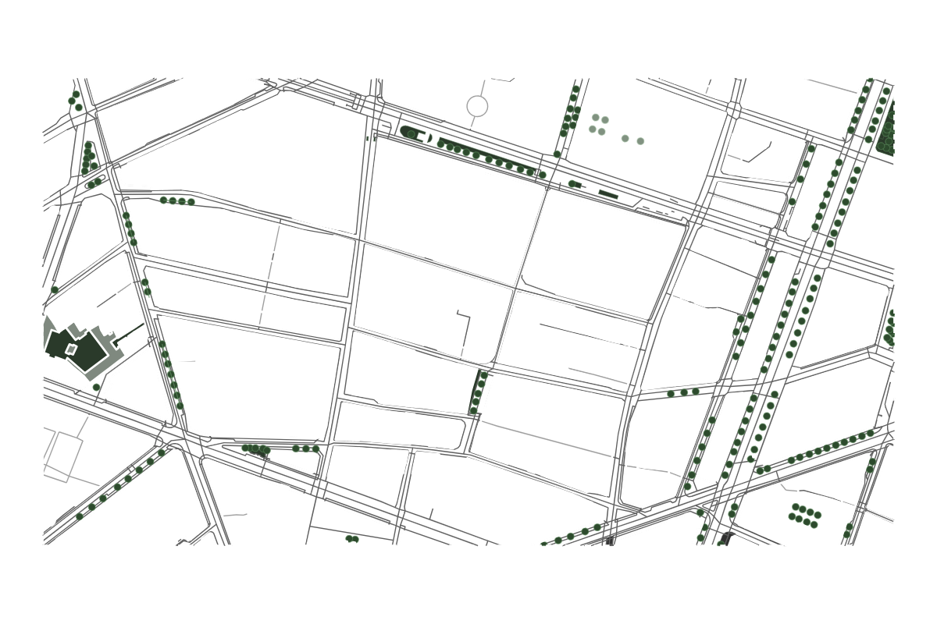Select the small dark green horizontal bar at top center
The height and width of the screenshot is (624, 937).
[608, 194]
